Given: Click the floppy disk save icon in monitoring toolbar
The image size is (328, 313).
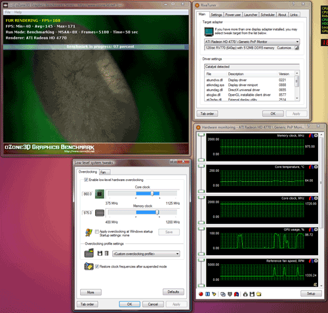Looking at the screenshot, I should pyautogui.click(x=252, y=294).
